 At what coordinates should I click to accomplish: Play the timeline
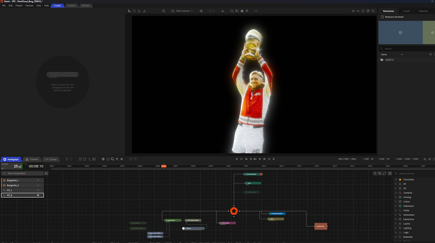tap(255, 159)
